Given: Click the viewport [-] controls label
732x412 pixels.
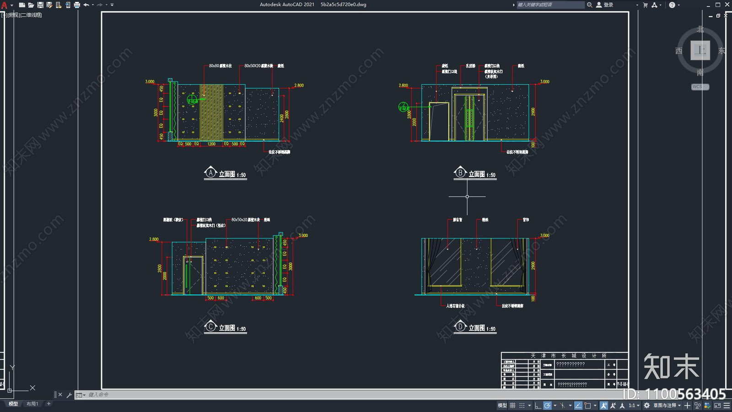Looking at the screenshot, I should 4,15.
